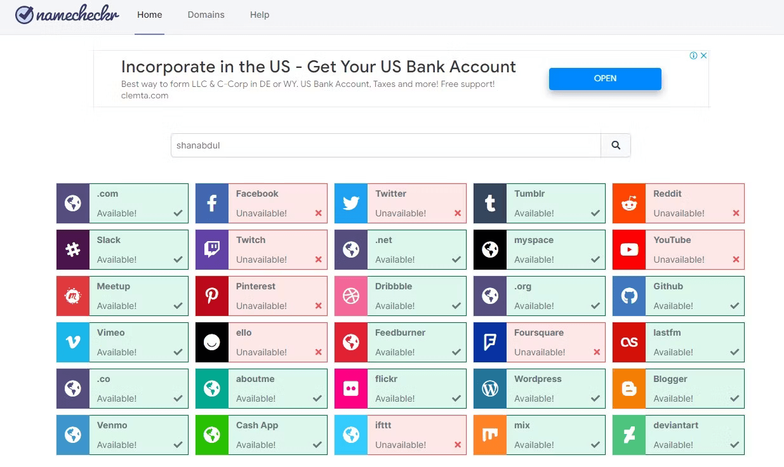Click the Pinterest icon
The image size is (784, 467).
tap(212, 296)
